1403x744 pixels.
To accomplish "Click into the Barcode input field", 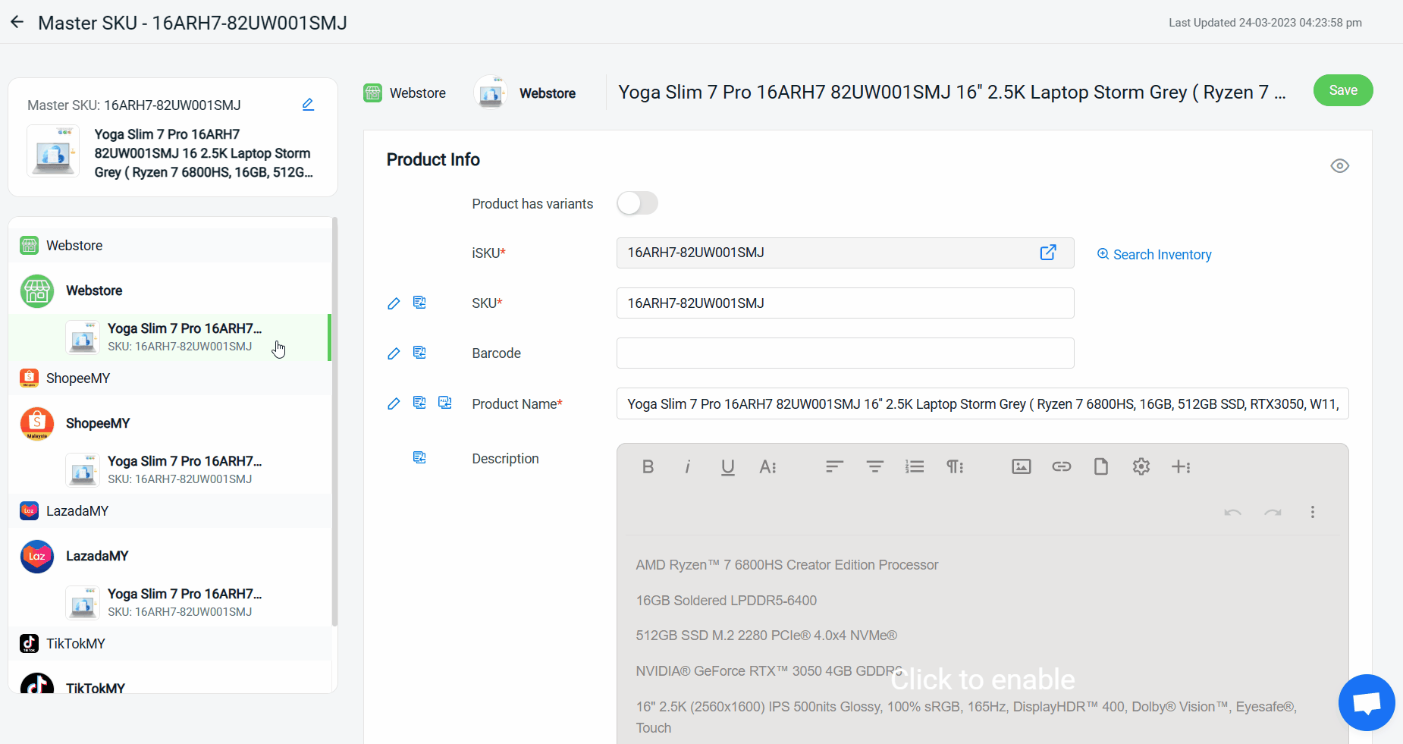I will [845, 353].
